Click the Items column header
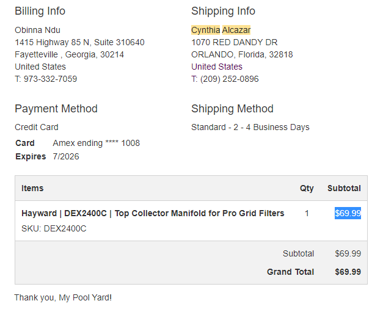383x309 pixels. (32, 188)
